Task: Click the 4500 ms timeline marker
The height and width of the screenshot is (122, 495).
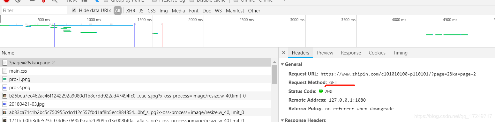Action: pos(450,20)
